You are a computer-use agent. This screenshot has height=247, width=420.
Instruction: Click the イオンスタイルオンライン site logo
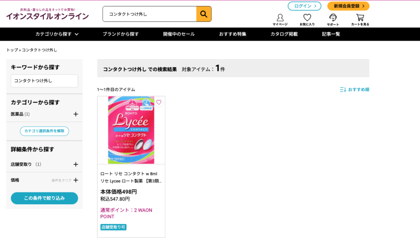pos(48,14)
